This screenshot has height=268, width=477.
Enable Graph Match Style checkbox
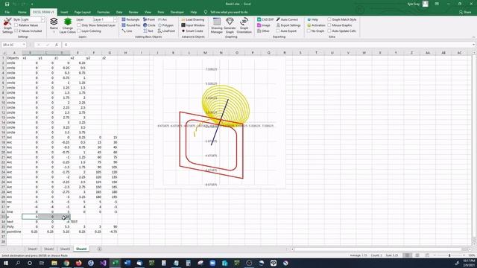click(x=329, y=19)
